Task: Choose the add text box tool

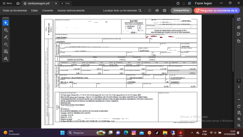Action: [x=6, y=51]
